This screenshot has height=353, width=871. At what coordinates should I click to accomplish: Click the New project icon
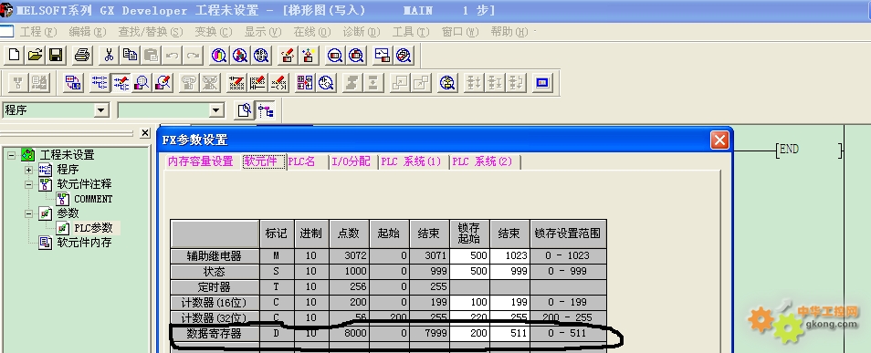coord(15,55)
